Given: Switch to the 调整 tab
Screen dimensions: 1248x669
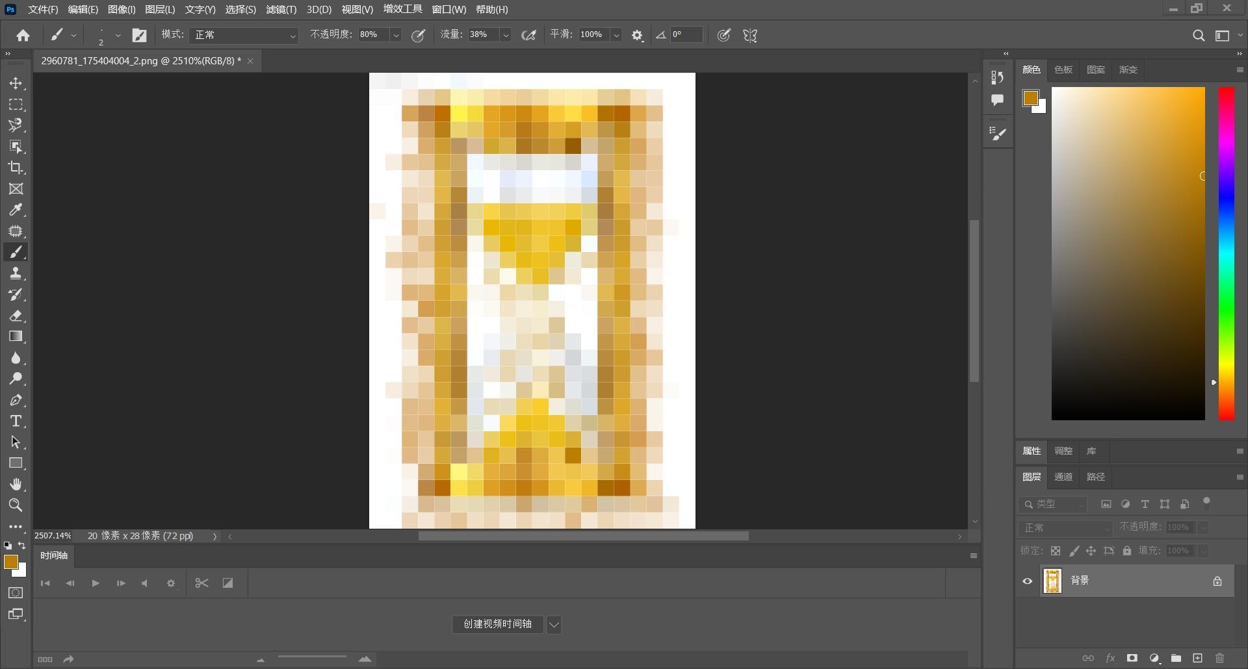Looking at the screenshot, I should 1063,451.
